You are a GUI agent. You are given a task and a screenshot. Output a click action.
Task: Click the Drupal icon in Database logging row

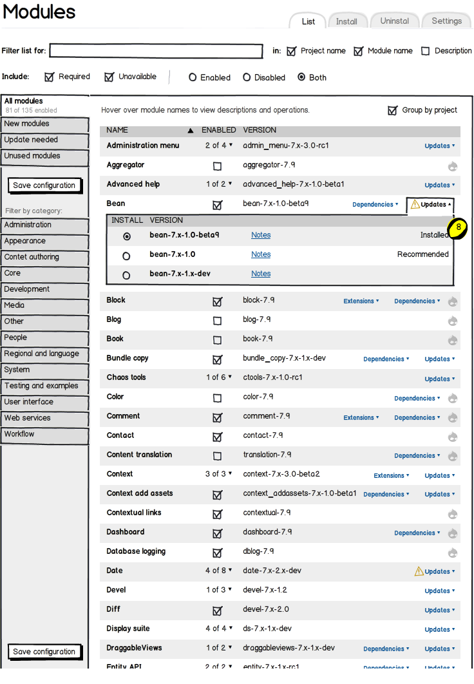(x=453, y=553)
